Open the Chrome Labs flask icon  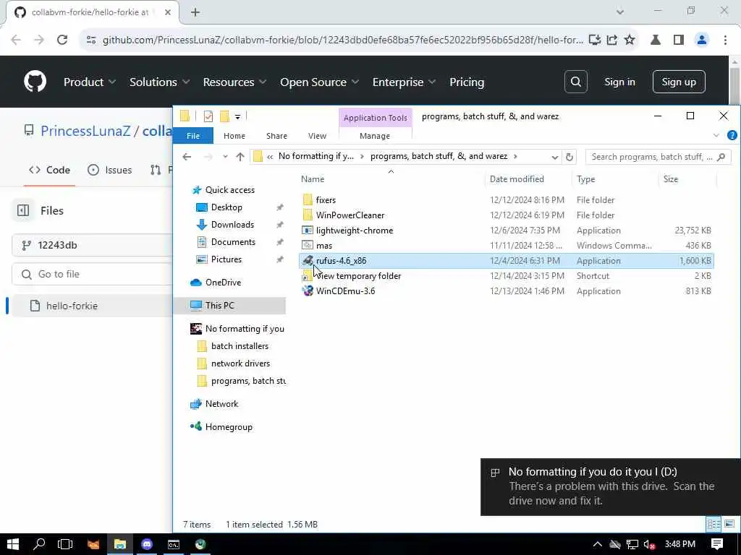656,40
